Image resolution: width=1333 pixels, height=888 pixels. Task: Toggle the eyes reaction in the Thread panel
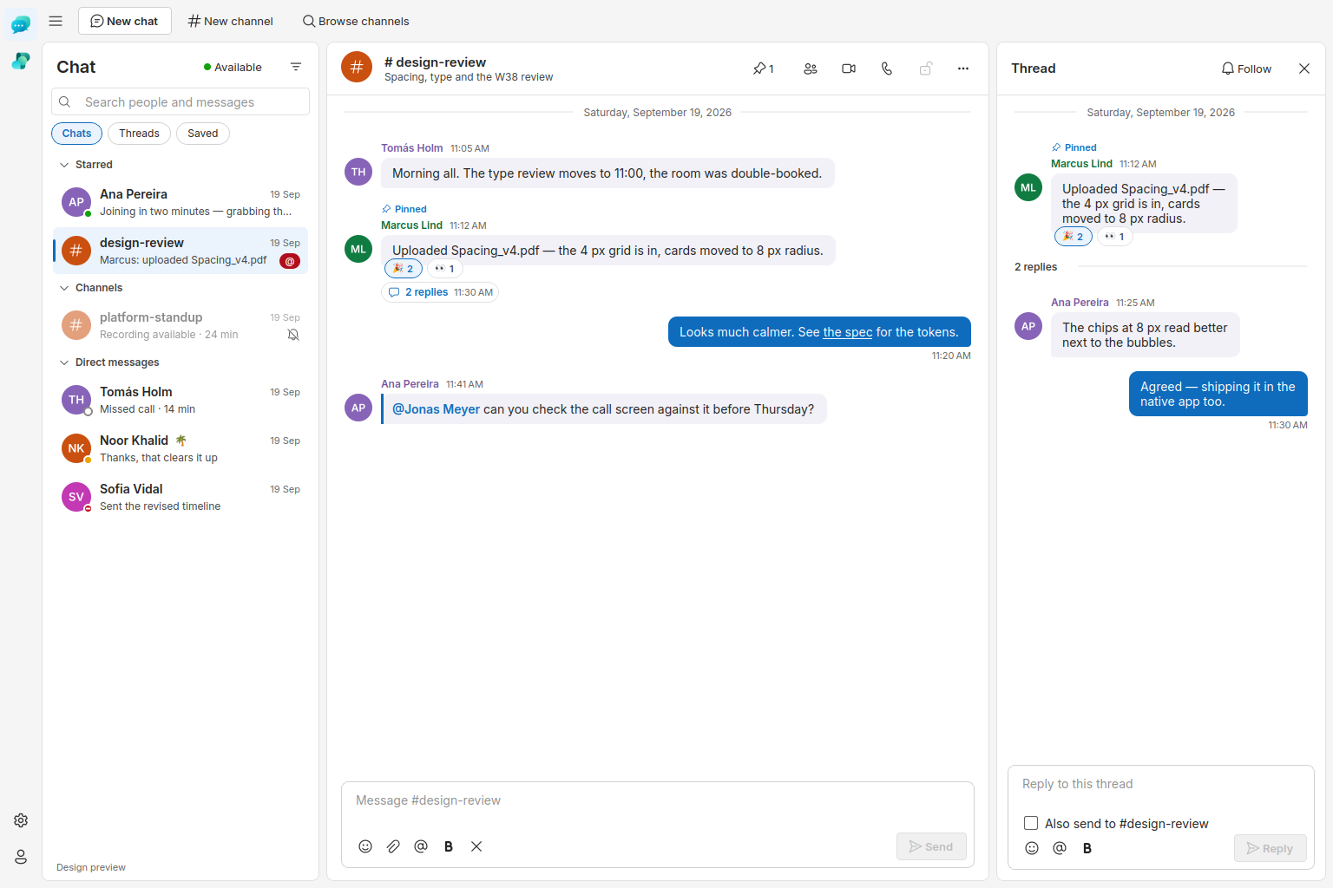click(x=1115, y=237)
